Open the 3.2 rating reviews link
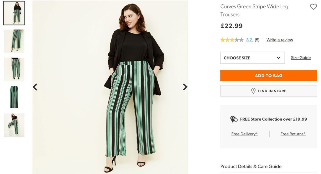Screen dimensions: 321x174 [249, 40]
